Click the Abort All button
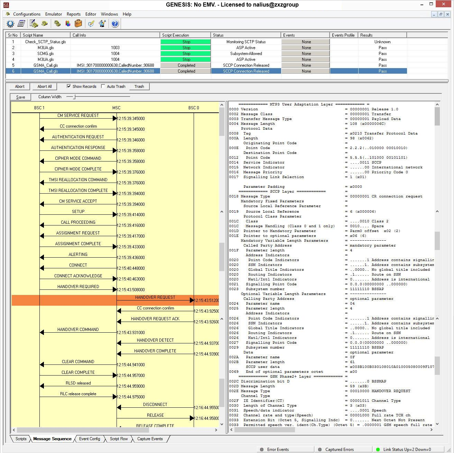 pyautogui.click(x=45, y=86)
